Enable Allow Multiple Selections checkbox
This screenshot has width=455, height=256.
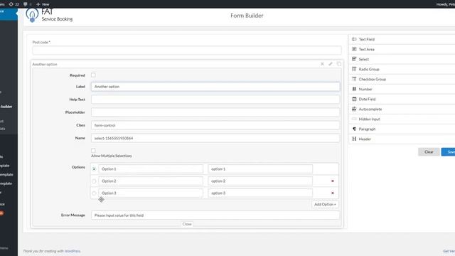tap(93, 150)
